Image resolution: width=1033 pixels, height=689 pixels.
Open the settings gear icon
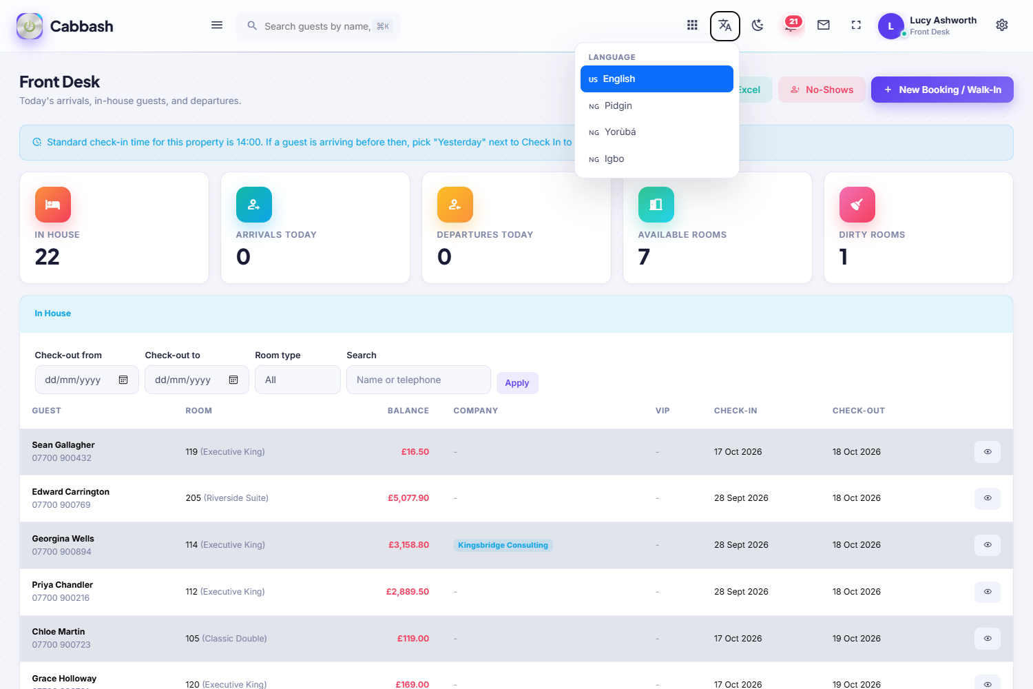tap(1002, 25)
